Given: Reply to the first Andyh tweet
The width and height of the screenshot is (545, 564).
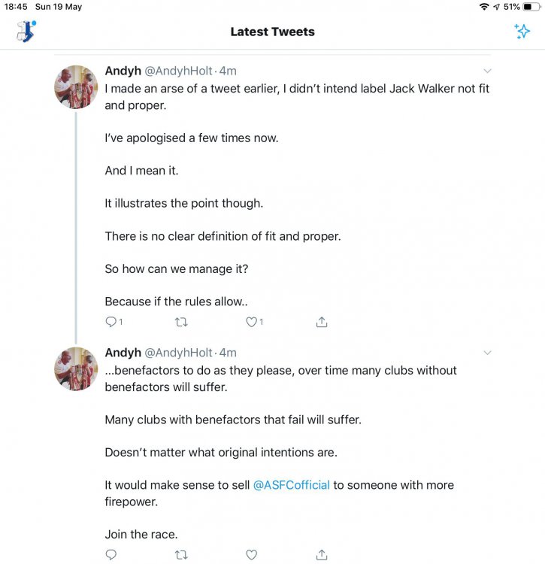Looking at the screenshot, I should [111, 322].
